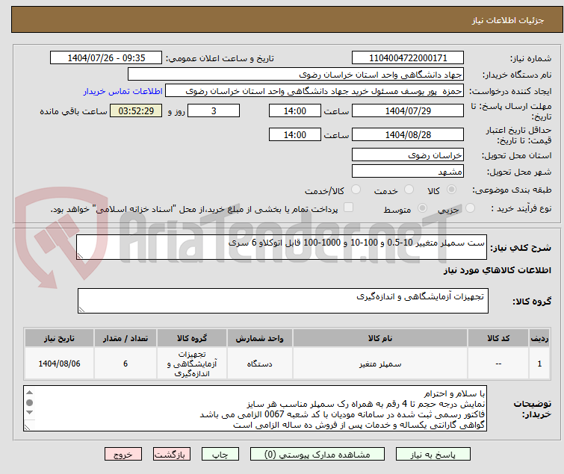Click the scrollbar thumb in buyer notes
Screen dimensions: 564x474
[30, 402]
